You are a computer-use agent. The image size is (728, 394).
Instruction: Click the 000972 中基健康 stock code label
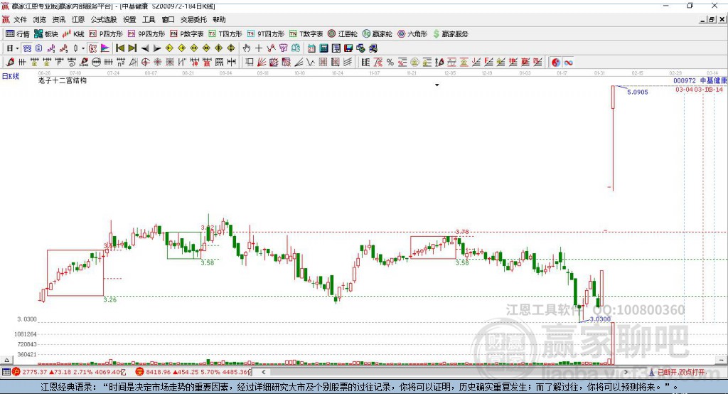[700, 81]
